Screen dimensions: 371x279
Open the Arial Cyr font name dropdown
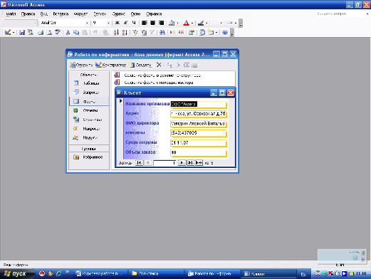click(87, 23)
